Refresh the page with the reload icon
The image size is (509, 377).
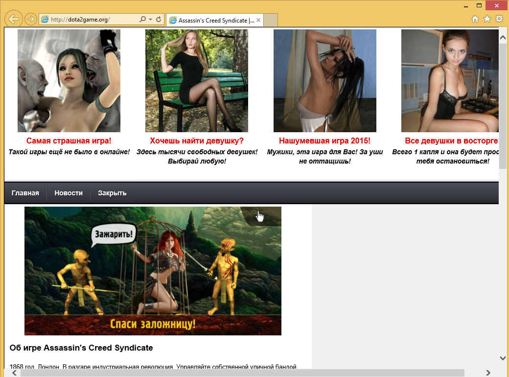[x=159, y=20]
